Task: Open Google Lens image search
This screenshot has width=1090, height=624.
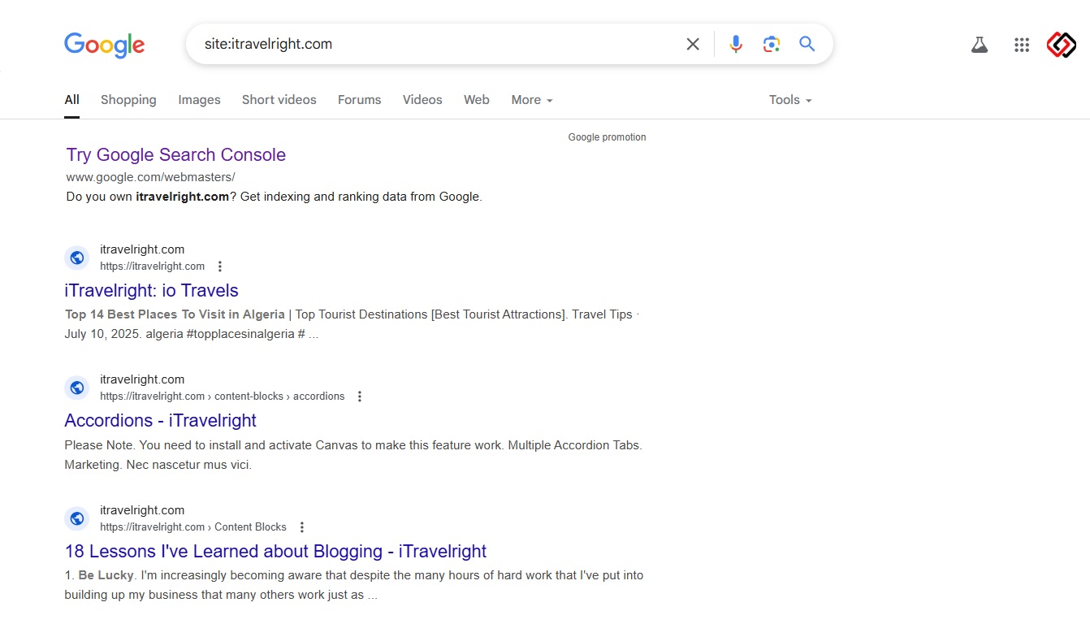Action: tap(772, 44)
